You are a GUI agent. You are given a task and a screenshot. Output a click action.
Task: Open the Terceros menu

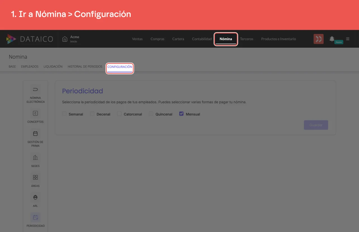247,39
